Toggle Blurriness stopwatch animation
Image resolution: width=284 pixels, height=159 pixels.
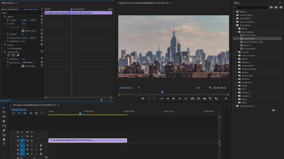(8, 59)
